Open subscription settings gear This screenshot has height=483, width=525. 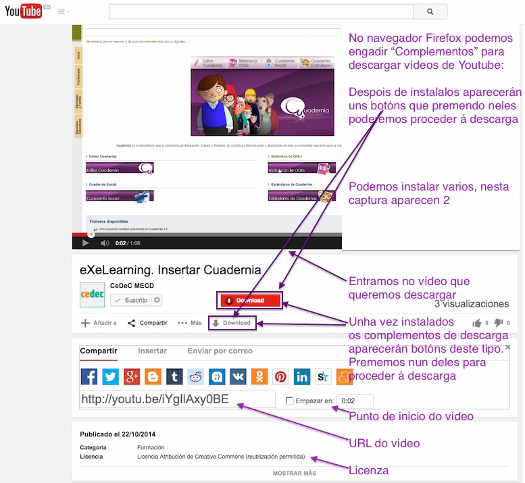pos(157,300)
